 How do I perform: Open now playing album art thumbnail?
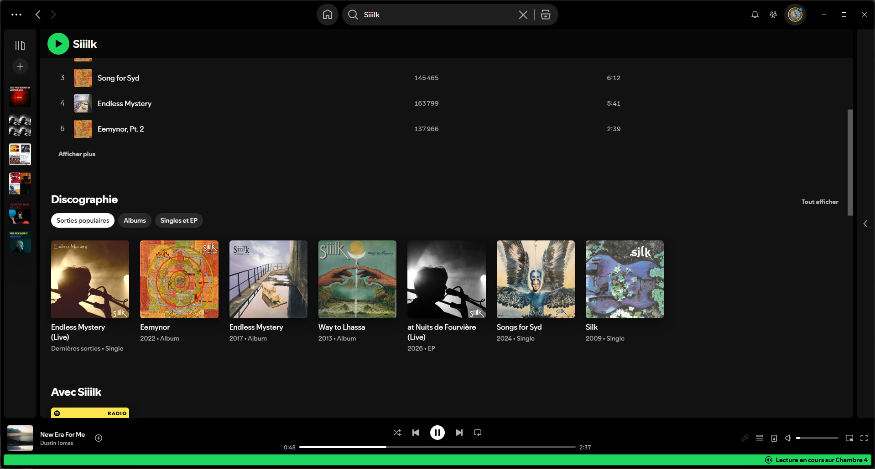(20, 438)
